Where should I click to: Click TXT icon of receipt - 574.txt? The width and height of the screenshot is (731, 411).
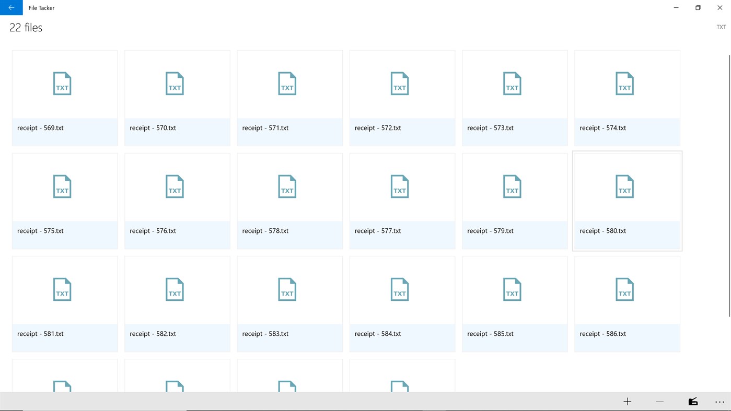point(625,84)
